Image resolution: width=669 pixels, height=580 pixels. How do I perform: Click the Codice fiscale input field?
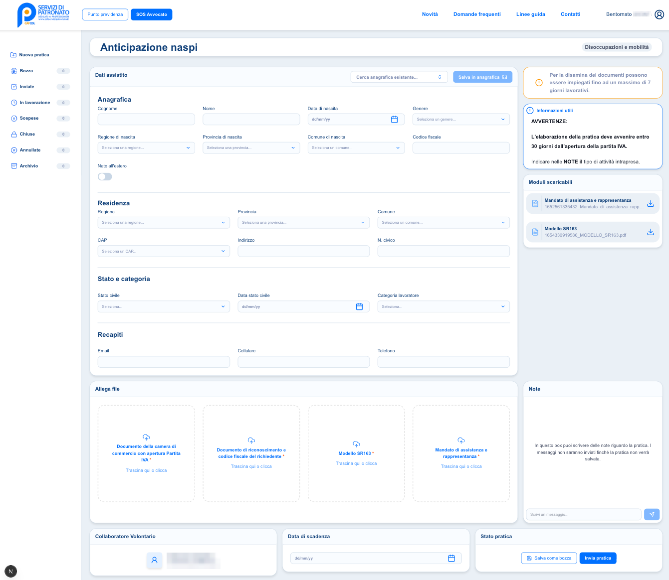[x=460, y=148]
